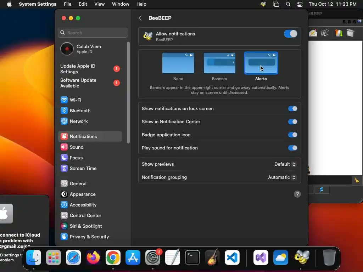Toggle Badge application icon switch
Viewport: 363px width, 272px height.
click(292, 135)
